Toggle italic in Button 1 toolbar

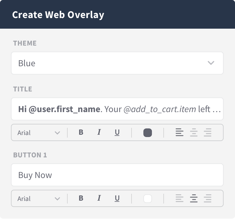(99, 198)
